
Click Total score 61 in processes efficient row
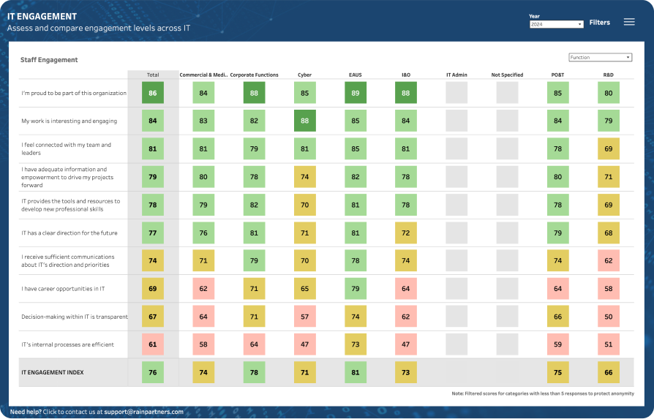tap(153, 344)
